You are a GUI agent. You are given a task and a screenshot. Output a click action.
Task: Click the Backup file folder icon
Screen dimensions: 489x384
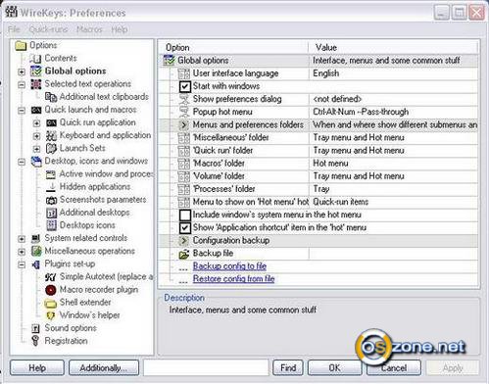[x=184, y=254]
